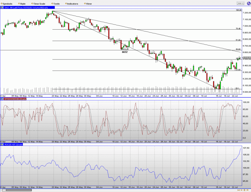Click the 23,60 Fibonacci level label
Viewport: 251px width, 192px height.
(x=238, y=70)
